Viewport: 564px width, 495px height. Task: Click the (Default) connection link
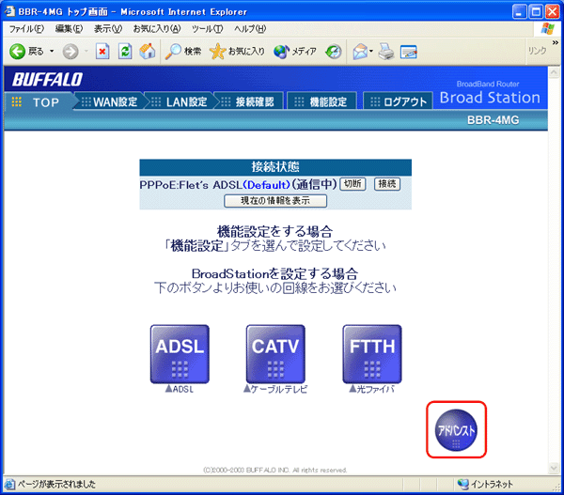(x=267, y=185)
